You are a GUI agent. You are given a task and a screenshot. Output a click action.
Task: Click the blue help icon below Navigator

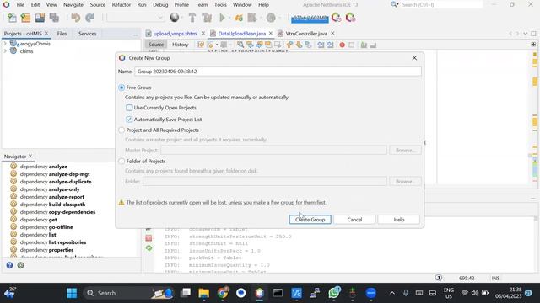9,265
